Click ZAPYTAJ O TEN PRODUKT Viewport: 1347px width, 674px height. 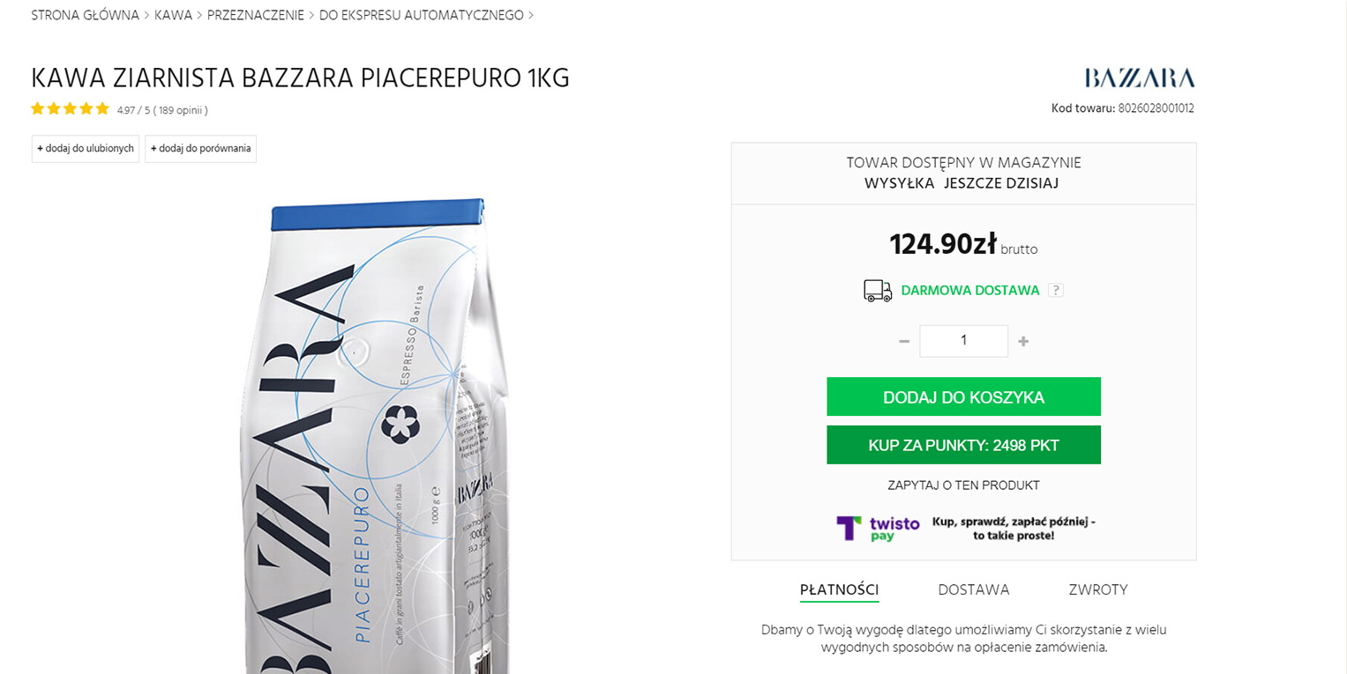pyautogui.click(x=963, y=485)
